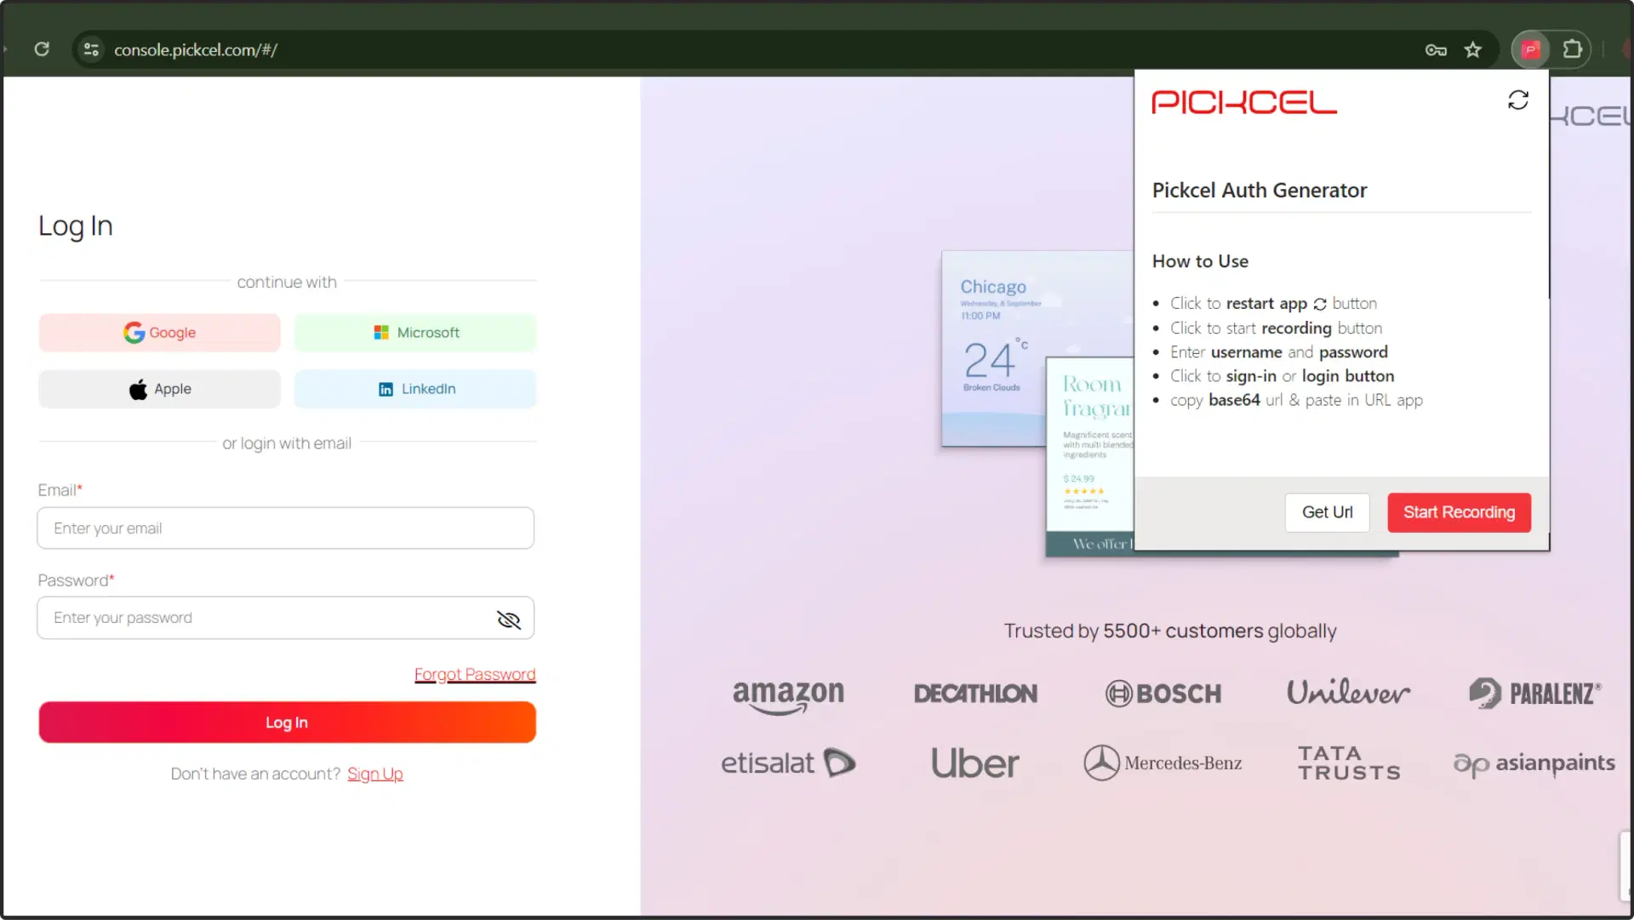The height and width of the screenshot is (920, 1634).
Task: Click the Pickcel extension avatar icon
Action: (x=1530, y=49)
